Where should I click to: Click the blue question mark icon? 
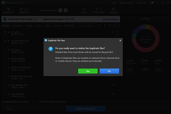click(x=51, y=49)
